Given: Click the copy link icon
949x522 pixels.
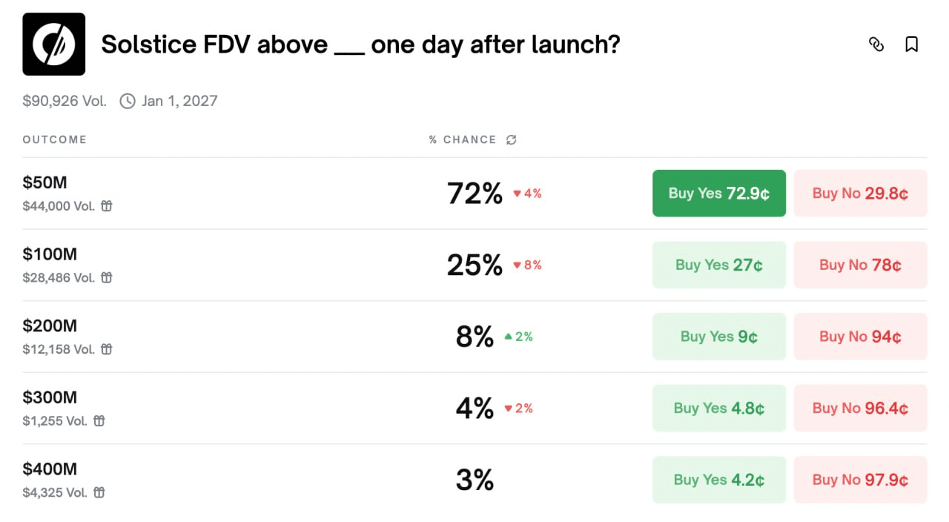Looking at the screenshot, I should [x=876, y=44].
